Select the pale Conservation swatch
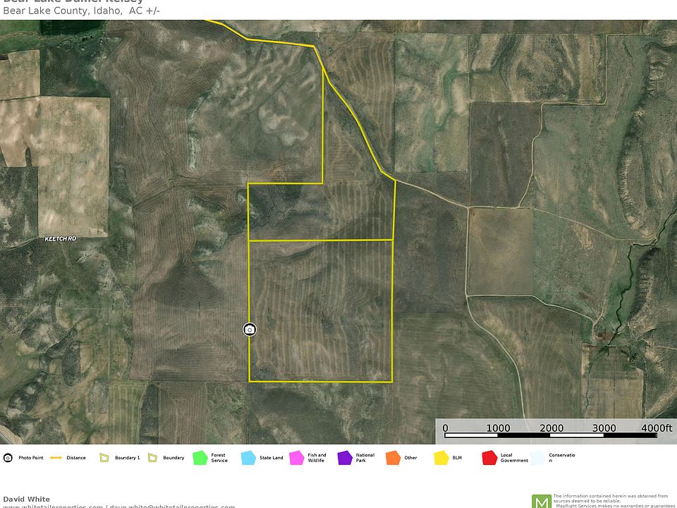The image size is (677, 508). 537,458
